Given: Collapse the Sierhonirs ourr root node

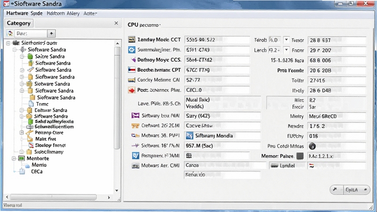Looking at the screenshot, I should click(x=8, y=43).
